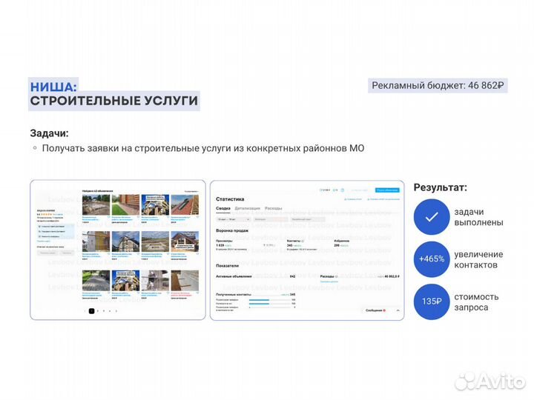534x400 pixels.
Task: Click the Показатели heading
Action: click(x=227, y=266)
